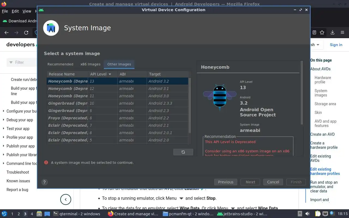Sort by API Level column header
Screen dimensions: 349x218
[x=103, y=74]
